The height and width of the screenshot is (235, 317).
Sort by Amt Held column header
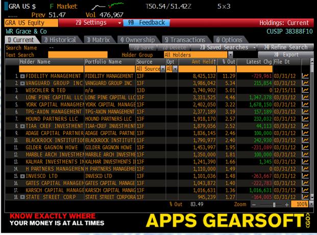(x=204, y=62)
